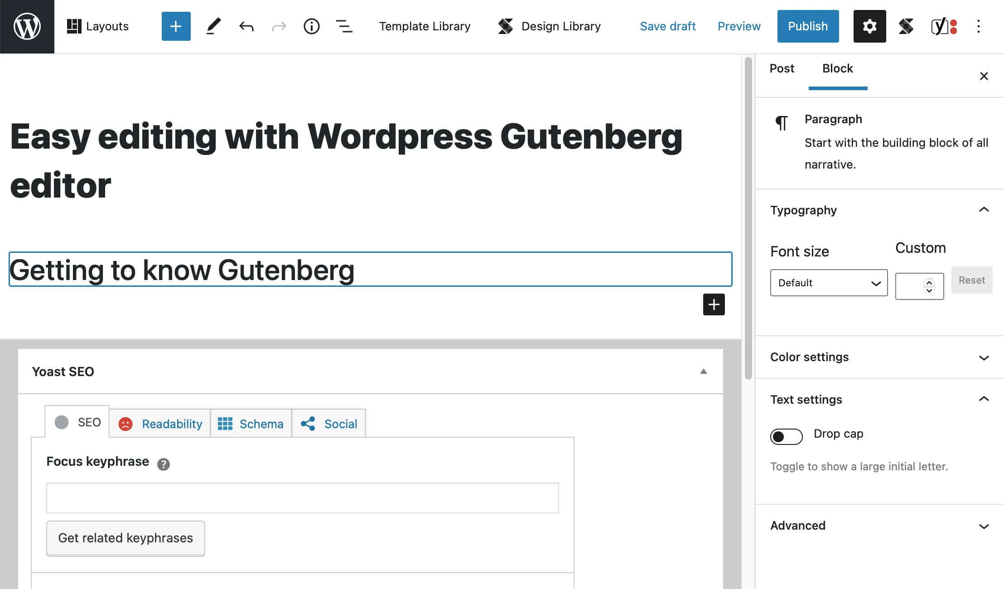Expand the Color settings panel
This screenshot has width=1004, height=589.
[x=880, y=357]
